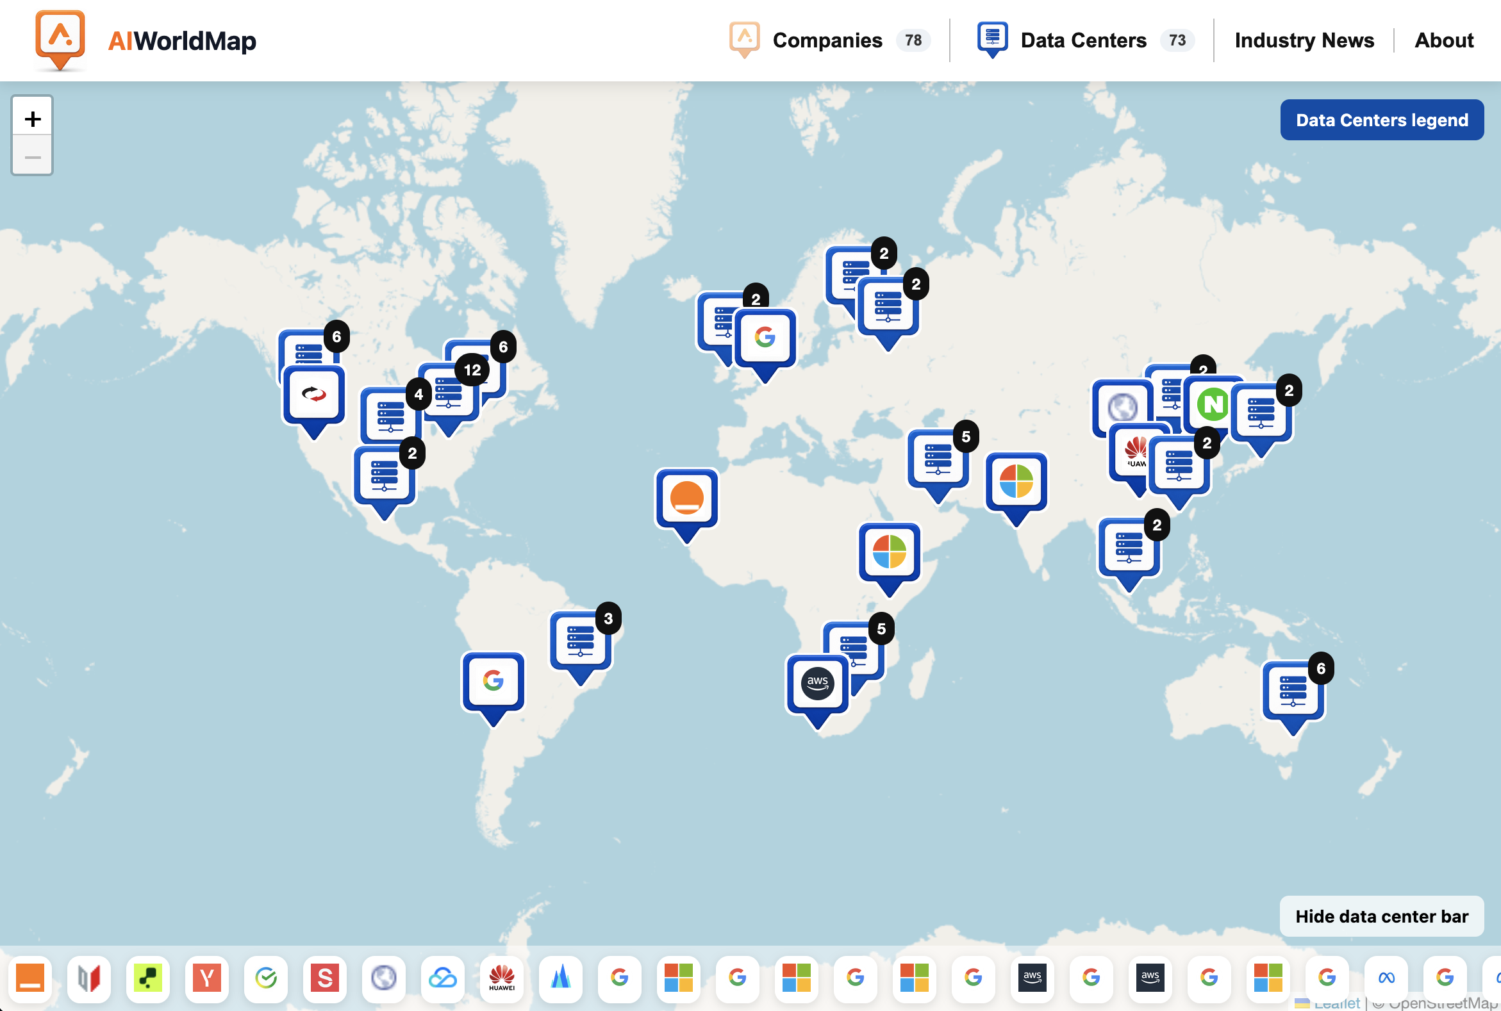Select the globe logo in bottom bar

pyautogui.click(x=384, y=978)
